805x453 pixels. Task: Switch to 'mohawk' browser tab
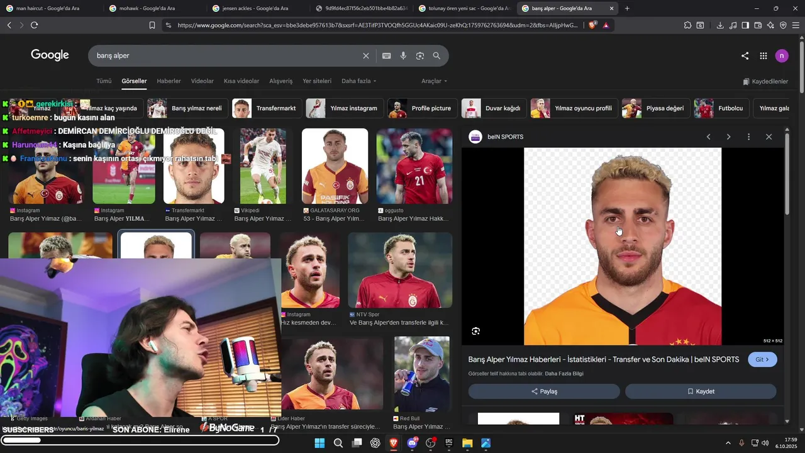pyautogui.click(x=154, y=8)
